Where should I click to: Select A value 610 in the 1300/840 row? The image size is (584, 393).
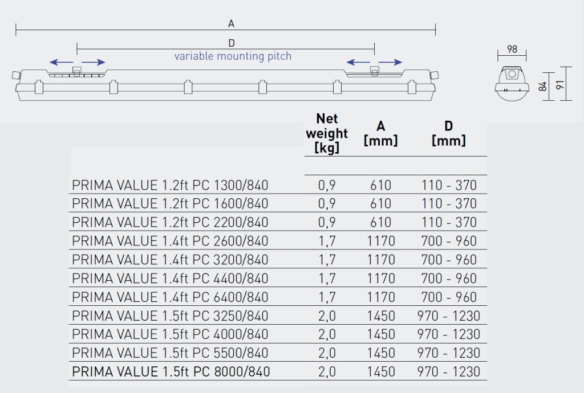coord(380,185)
